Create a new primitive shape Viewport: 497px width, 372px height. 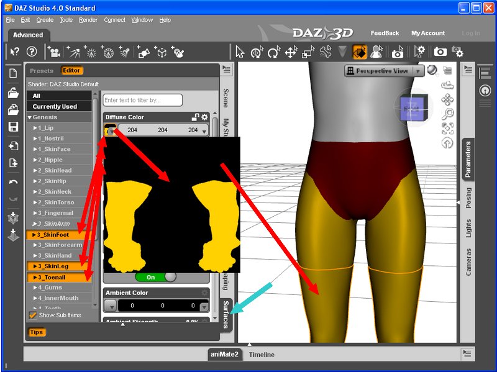coord(144,52)
